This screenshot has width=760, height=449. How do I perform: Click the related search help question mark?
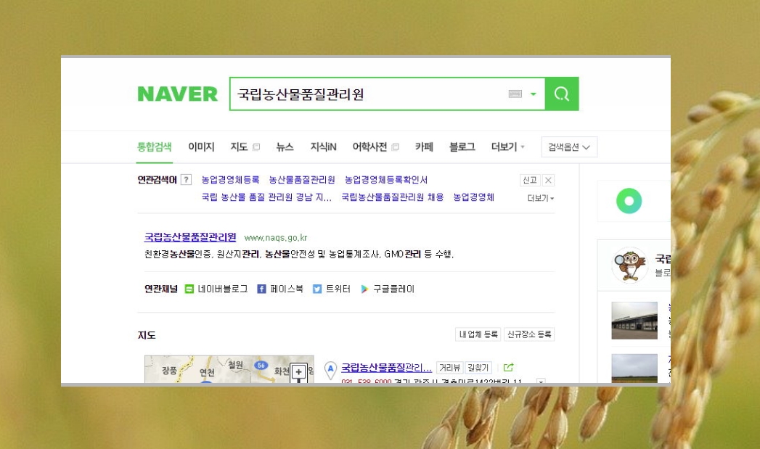point(186,180)
